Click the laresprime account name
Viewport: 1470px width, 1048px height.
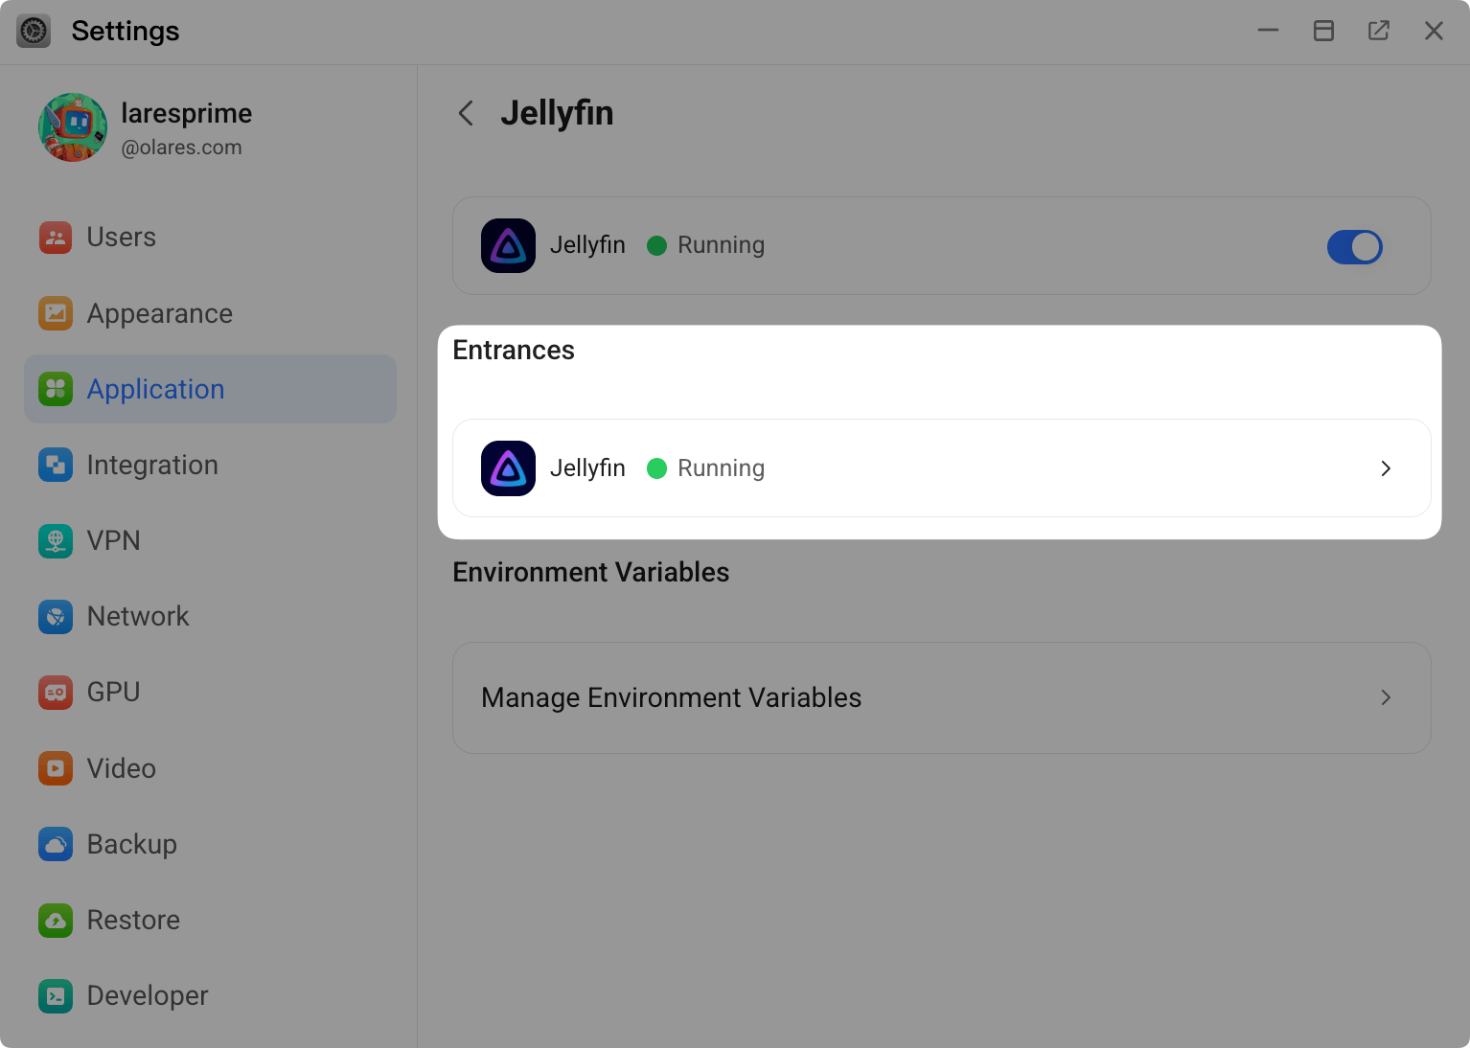coord(186,114)
